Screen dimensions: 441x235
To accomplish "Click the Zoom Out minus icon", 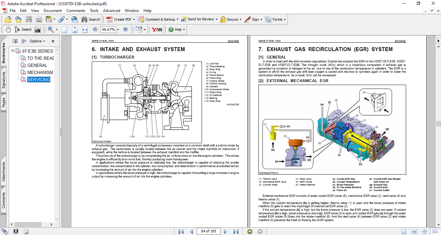I will point(95,29).
